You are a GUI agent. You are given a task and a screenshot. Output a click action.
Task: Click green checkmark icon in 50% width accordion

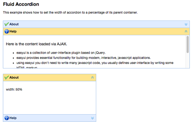6,77
